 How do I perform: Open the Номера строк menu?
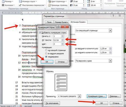click(28, 1)
